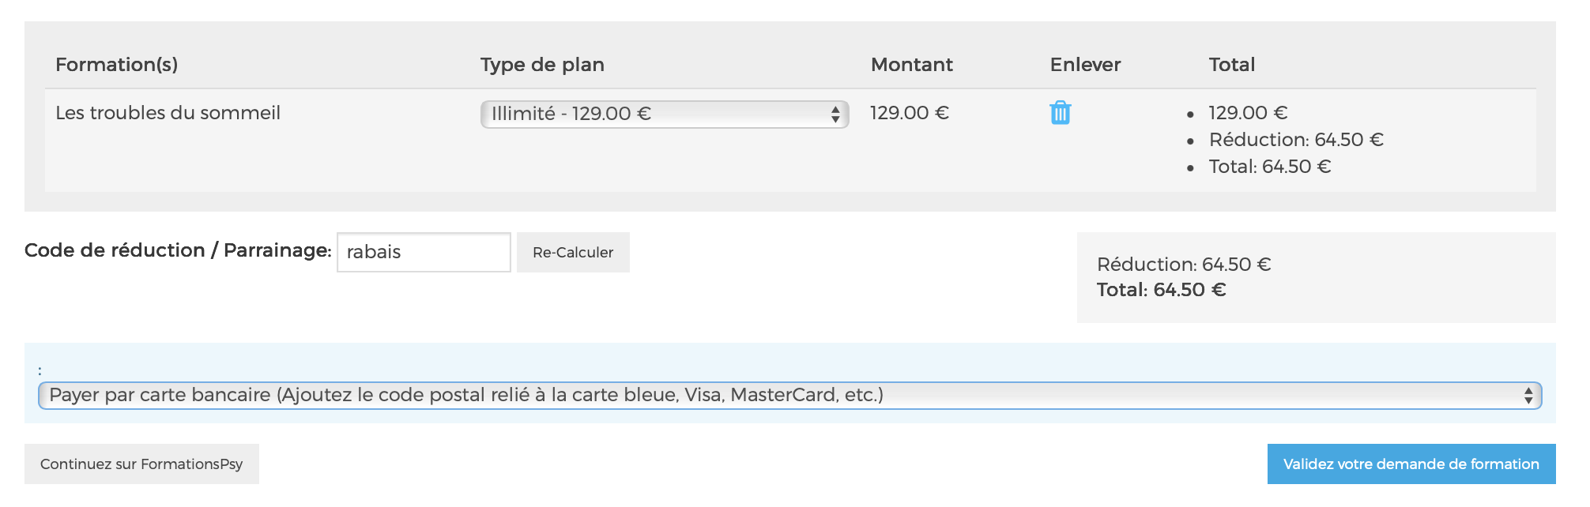Viewport: 1590px width, 507px height.
Task: Click Validez votre demande de formation
Action: (x=1411, y=464)
